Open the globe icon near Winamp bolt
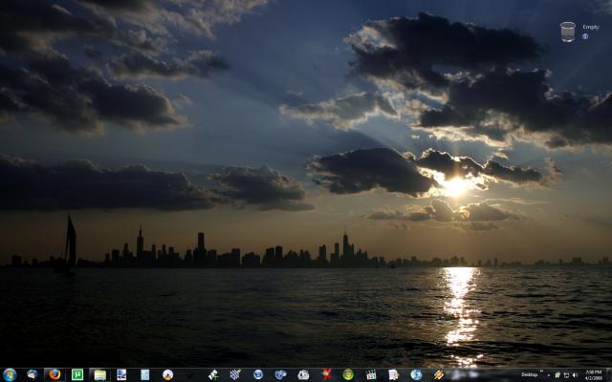The width and height of the screenshot is (612, 382). (416, 374)
